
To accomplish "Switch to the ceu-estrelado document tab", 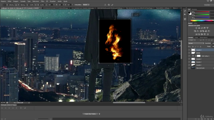I will [x=83, y=8].
